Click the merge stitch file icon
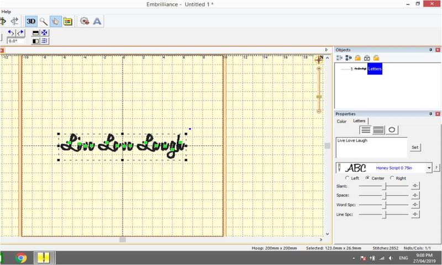Image resolution: width=442 pixels, height=265 pixels. (85, 21)
